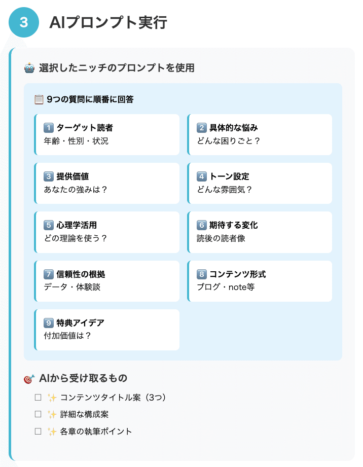Screen dimensions: 363x467
Task: Tick the 詳細な構成案 checkbox
Action: (38, 414)
